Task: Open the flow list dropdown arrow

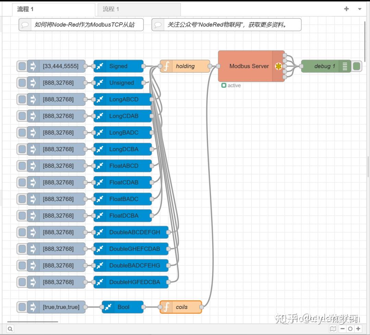Action: (359, 9)
